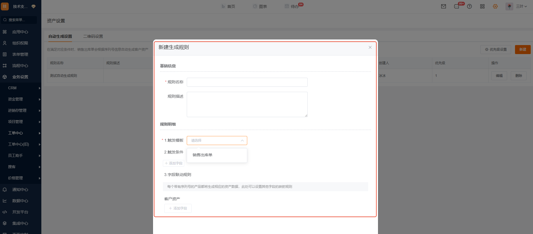Click the orange settings gear icon
The width and height of the screenshot is (533, 234).
(495, 6)
